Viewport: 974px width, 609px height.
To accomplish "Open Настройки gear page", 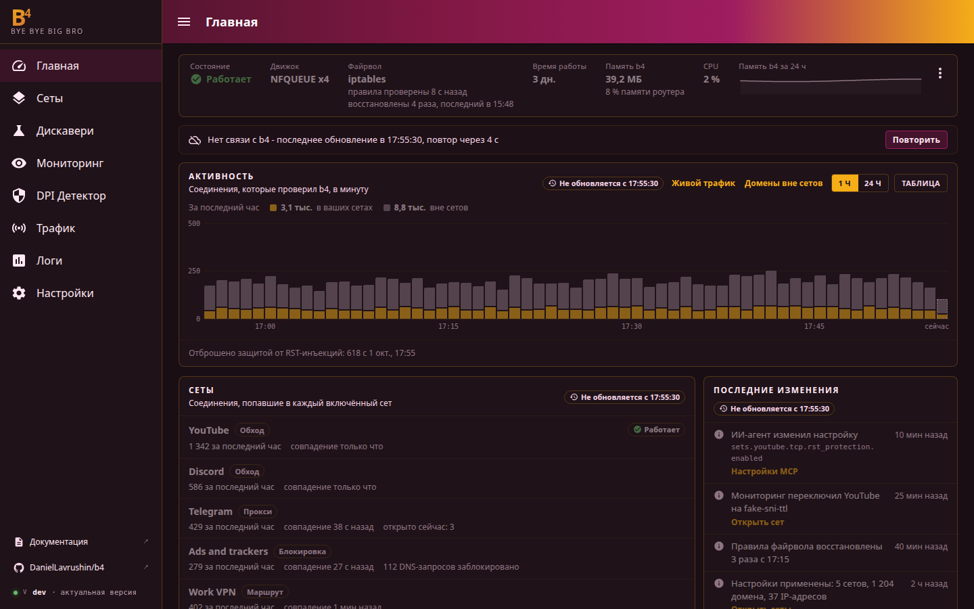I will pyautogui.click(x=81, y=293).
